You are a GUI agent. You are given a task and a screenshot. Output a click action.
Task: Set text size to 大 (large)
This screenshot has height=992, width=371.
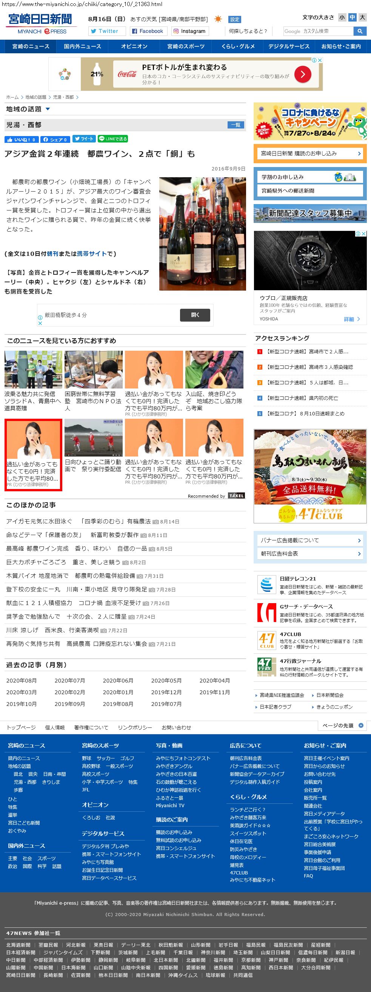pos(362,17)
